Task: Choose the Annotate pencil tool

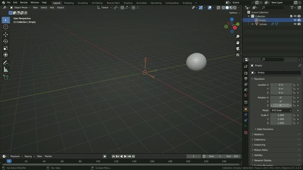Action: coord(6,63)
